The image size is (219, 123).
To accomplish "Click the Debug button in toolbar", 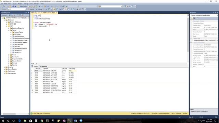I will click(39, 9).
